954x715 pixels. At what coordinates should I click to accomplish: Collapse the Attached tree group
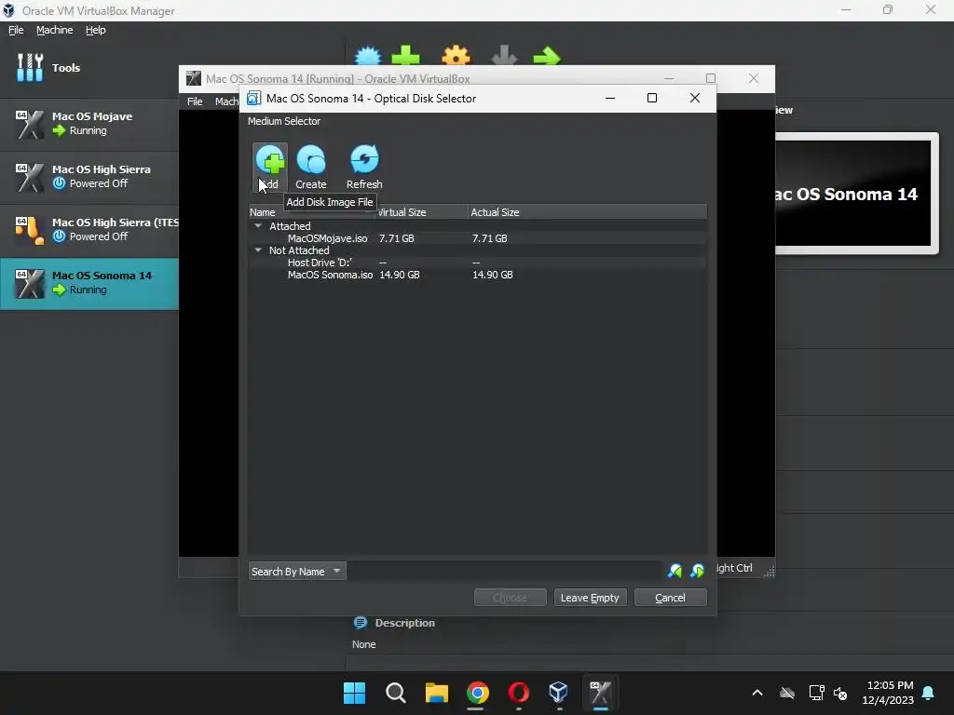pos(258,225)
